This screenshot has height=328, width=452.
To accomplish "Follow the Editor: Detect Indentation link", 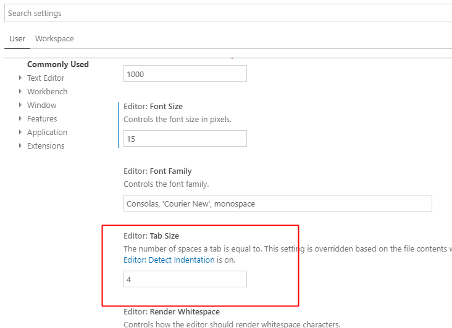I will click(169, 260).
